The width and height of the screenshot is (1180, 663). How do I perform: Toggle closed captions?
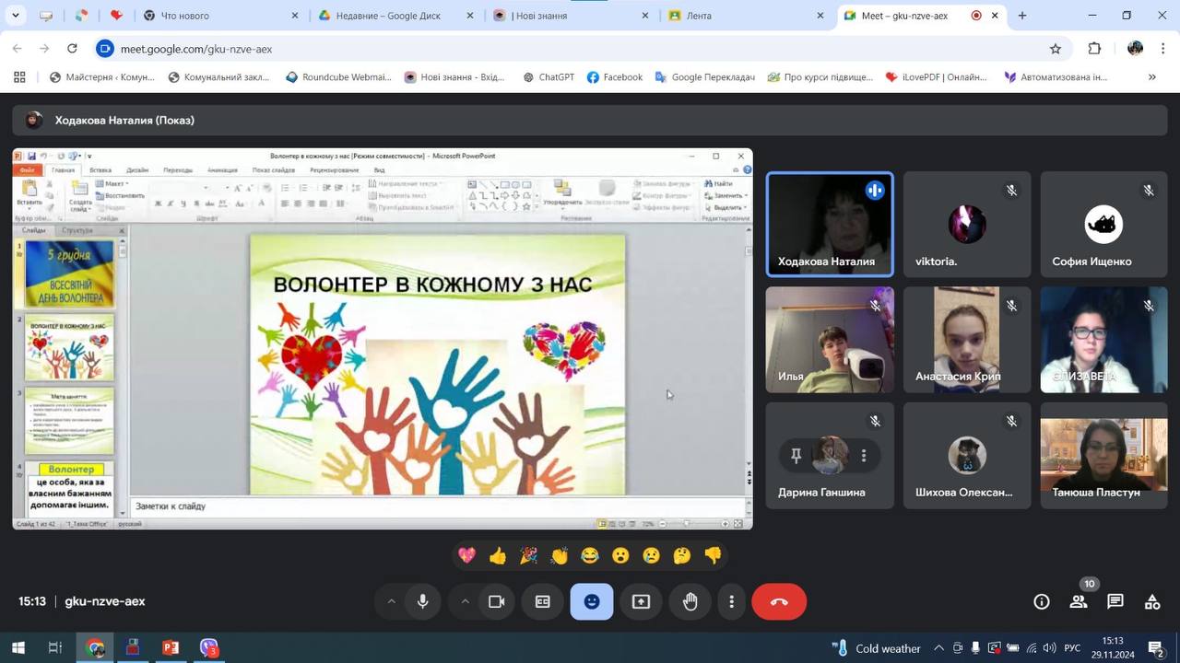click(543, 601)
